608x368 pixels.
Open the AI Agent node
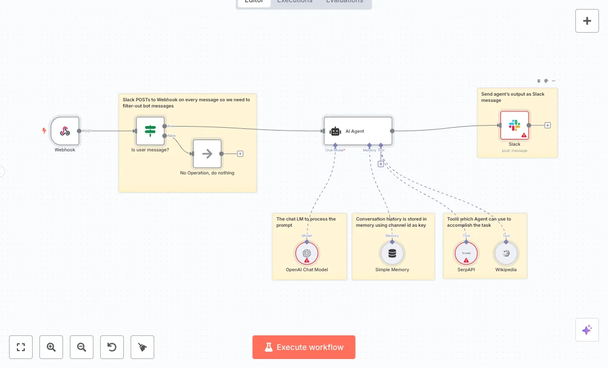point(357,131)
